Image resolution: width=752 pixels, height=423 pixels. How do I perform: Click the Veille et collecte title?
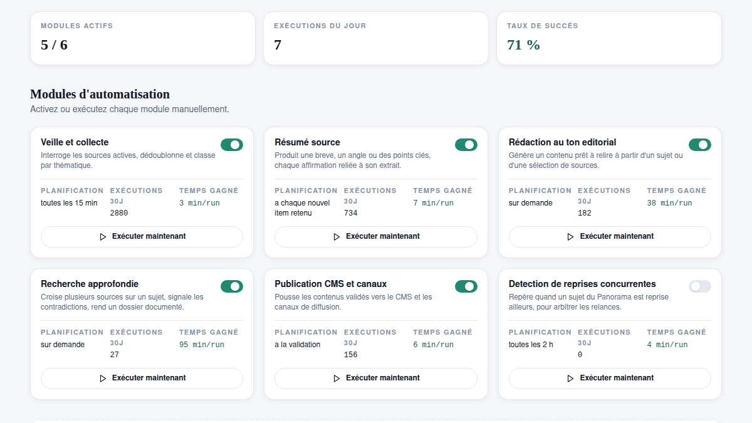(x=75, y=142)
